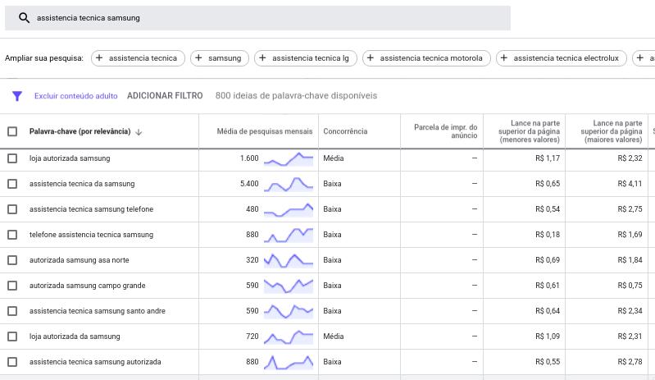Sort by 'Média de pesquisas mensais' header
Viewport: 655px width, 380px height.
[265, 131]
